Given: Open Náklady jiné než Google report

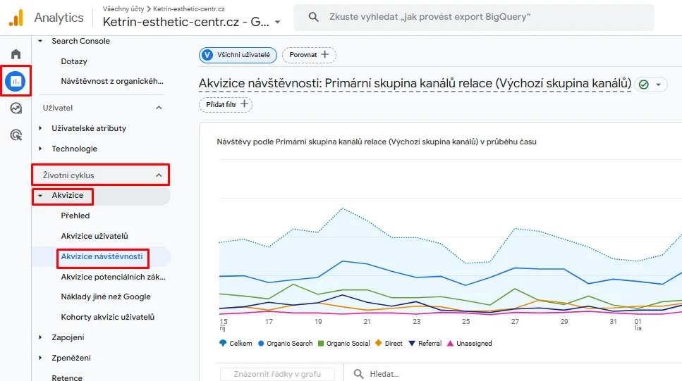Looking at the screenshot, I should (106, 296).
